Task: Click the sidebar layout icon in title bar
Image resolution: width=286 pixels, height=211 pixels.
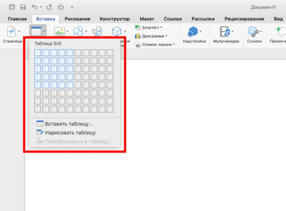Action: click(12, 7)
